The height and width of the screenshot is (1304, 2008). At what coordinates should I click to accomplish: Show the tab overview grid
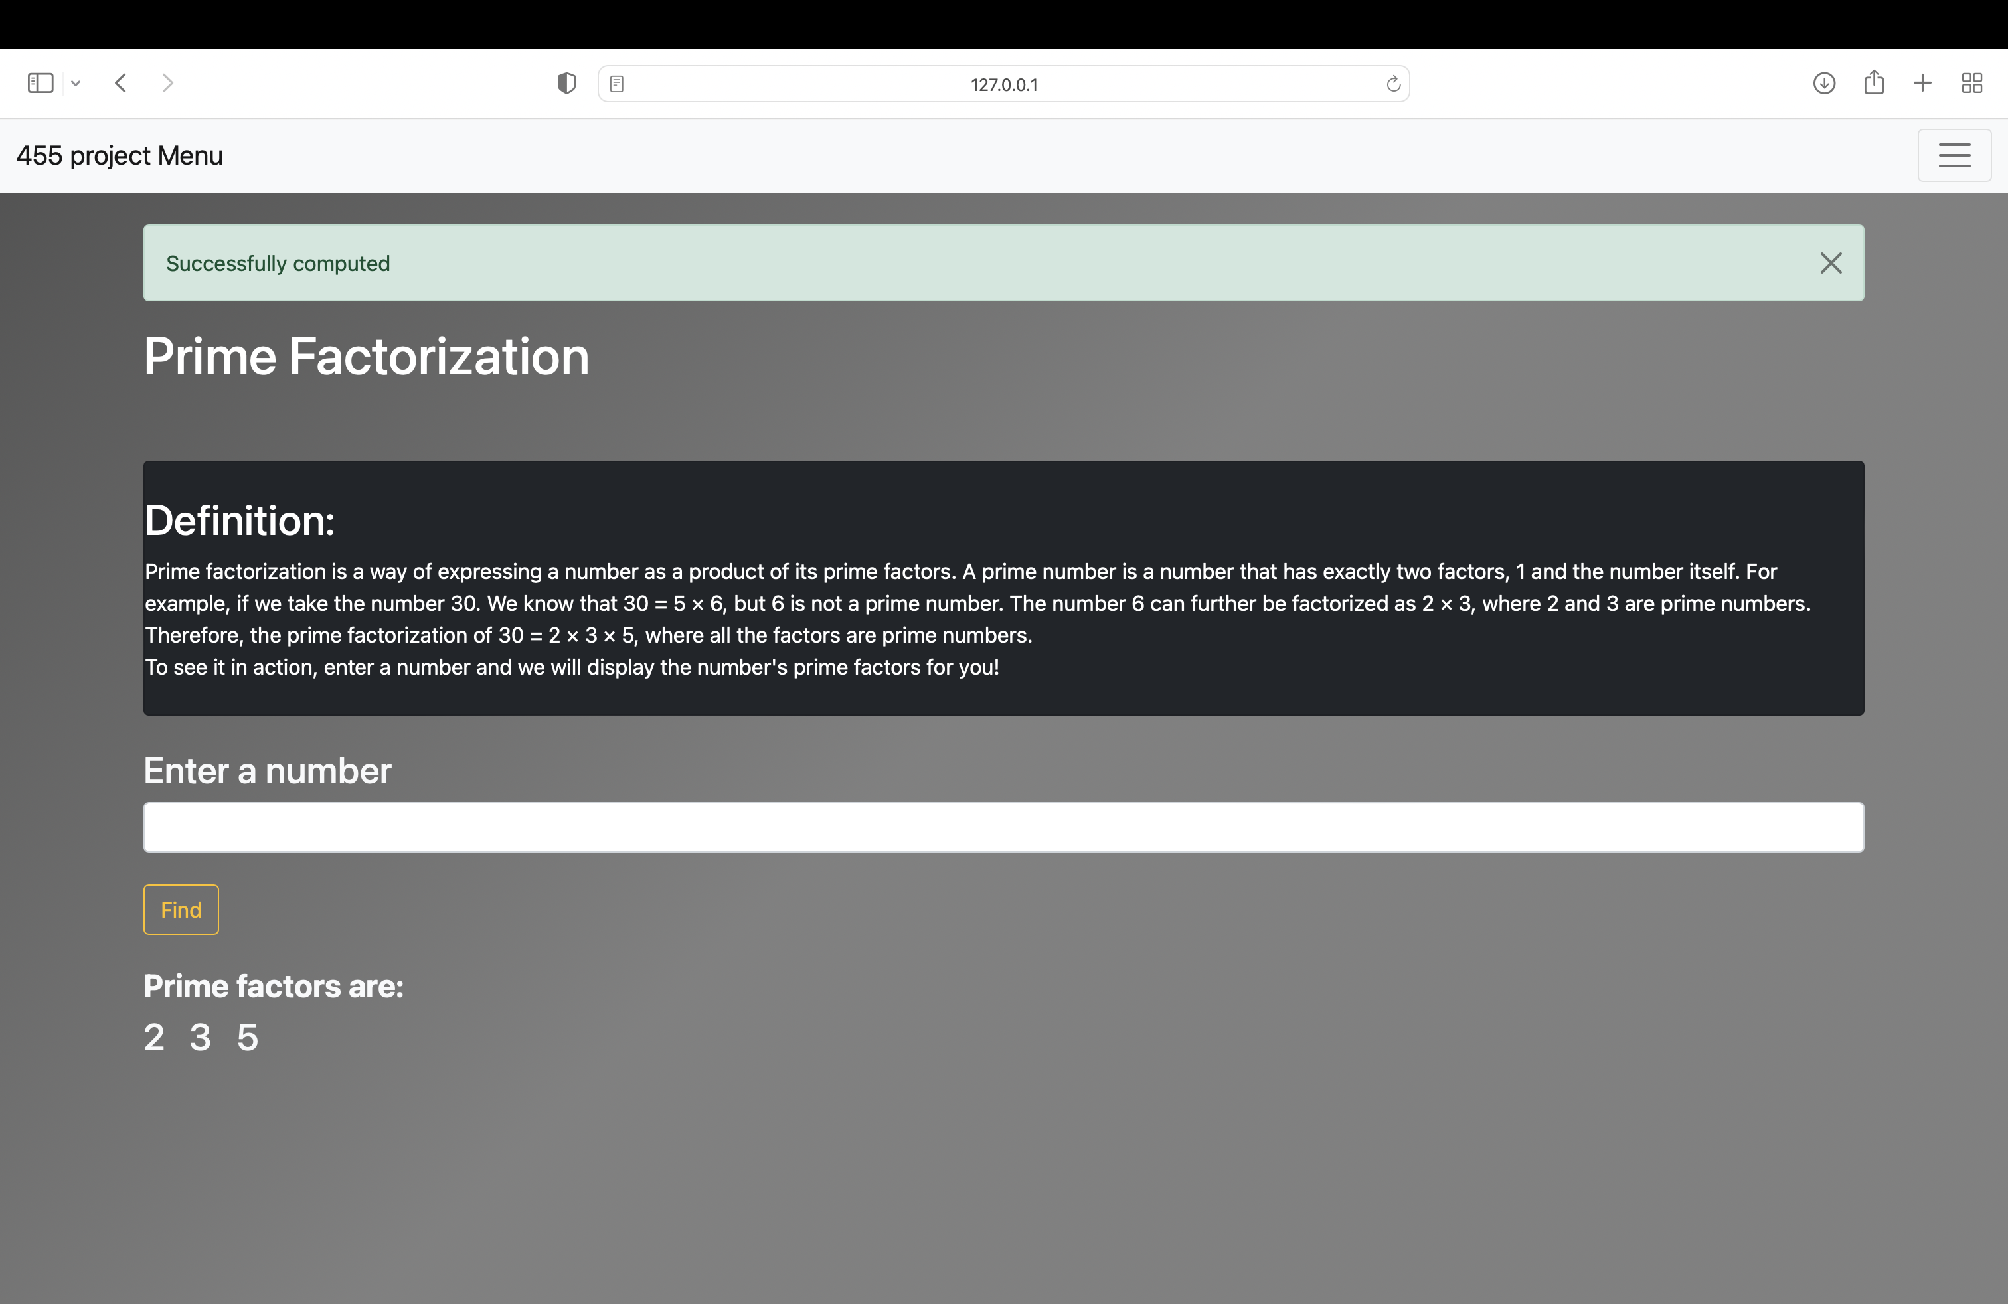(x=1971, y=82)
